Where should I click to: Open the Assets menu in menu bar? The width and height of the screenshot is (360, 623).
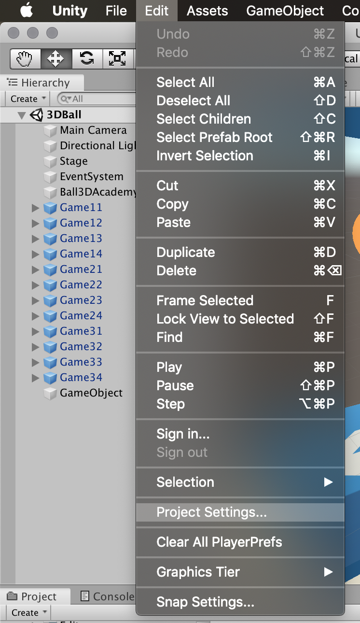(x=207, y=11)
